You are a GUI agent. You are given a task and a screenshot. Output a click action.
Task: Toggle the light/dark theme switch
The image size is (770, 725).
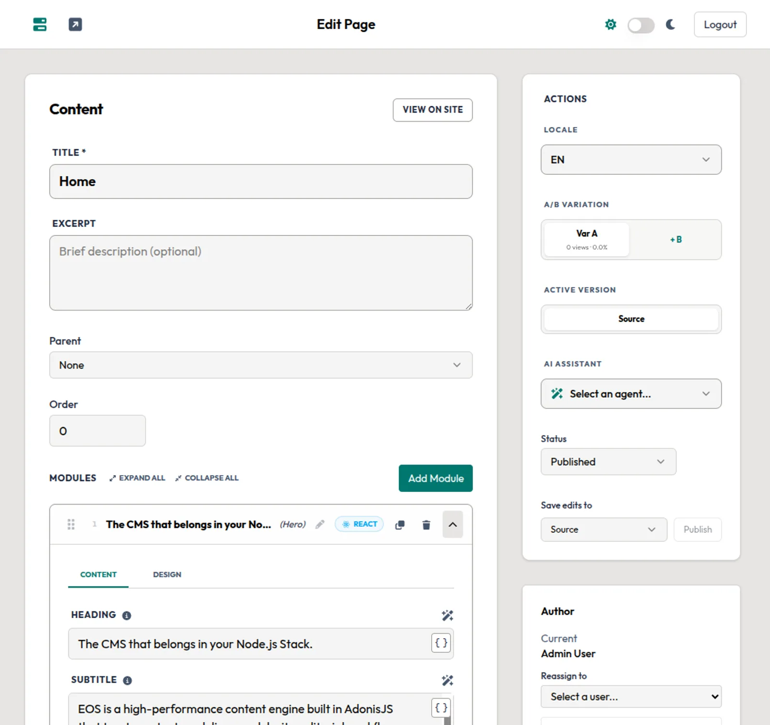[641, 25]
